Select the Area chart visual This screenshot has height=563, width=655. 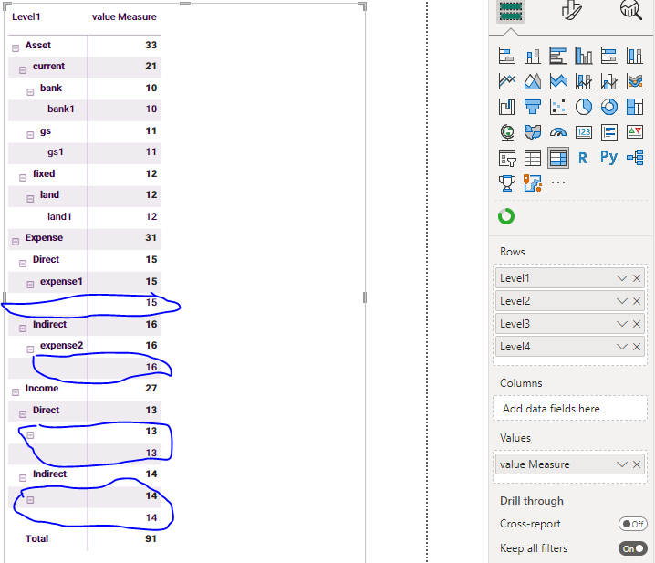(x=532, y=81)
